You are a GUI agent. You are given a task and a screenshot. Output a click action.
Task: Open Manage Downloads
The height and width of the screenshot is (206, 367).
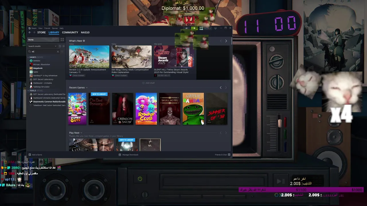(128, 155)
